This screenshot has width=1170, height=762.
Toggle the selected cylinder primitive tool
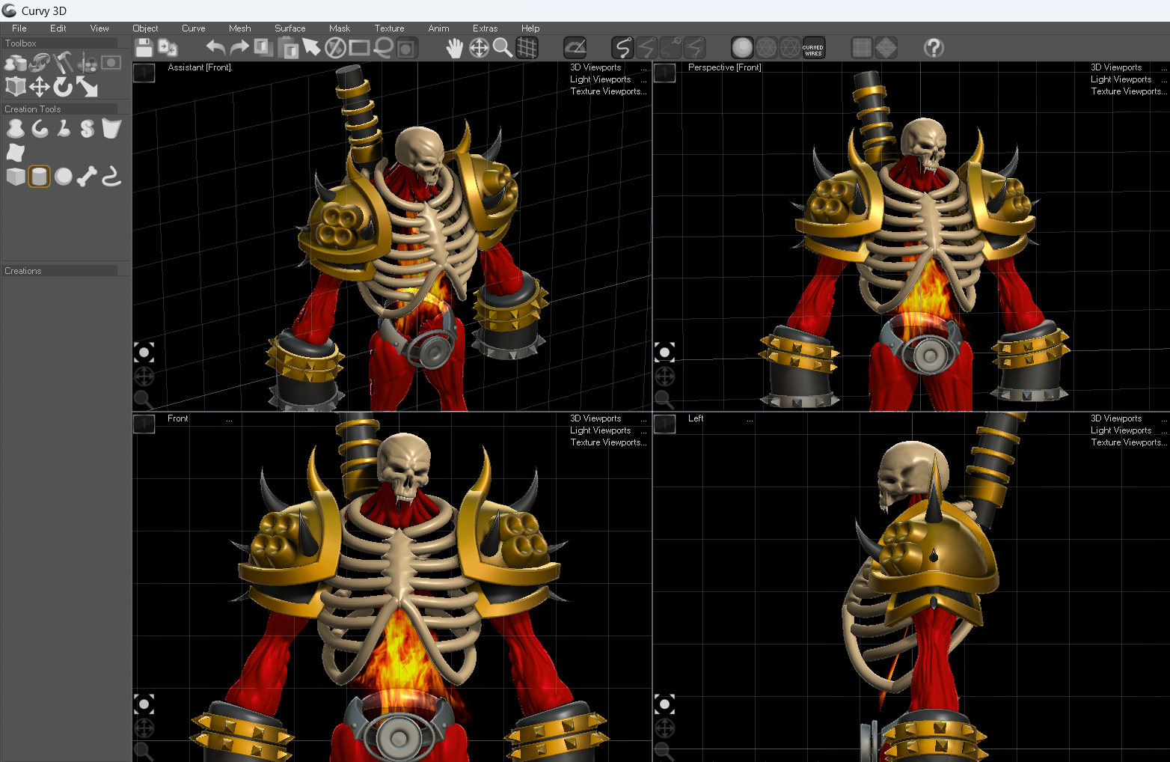pos(40,177)
